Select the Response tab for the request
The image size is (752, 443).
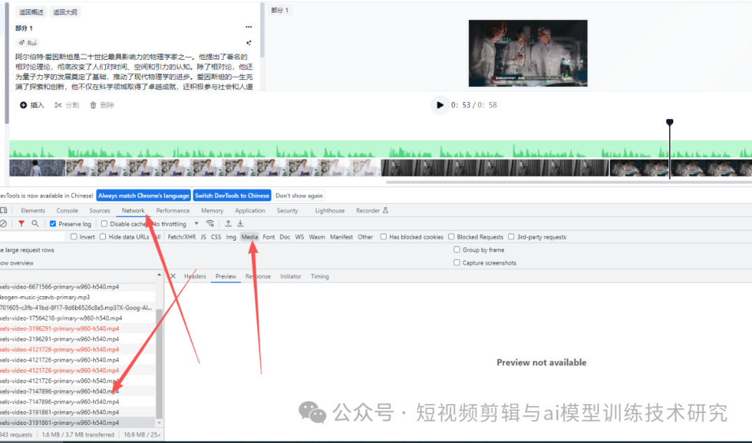pos(258,276)
